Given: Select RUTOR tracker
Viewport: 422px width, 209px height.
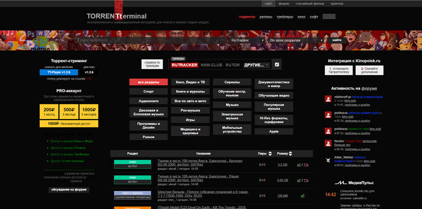Looking at the screenshot, I should point(233,65).
